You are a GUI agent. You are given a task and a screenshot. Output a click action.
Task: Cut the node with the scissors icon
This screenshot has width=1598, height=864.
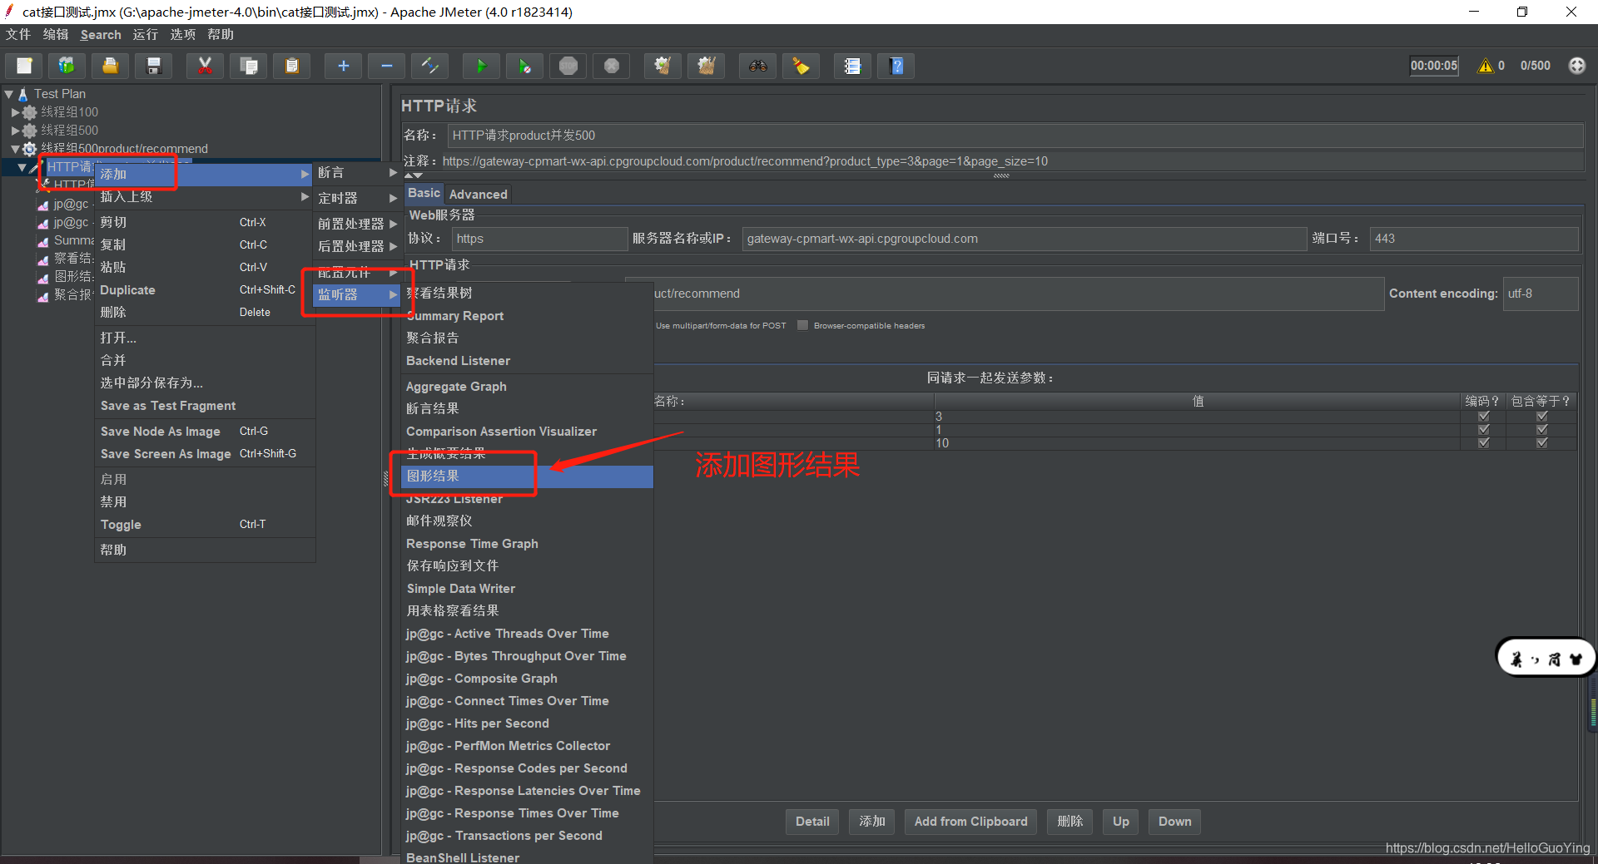click(x=205, y=66)
